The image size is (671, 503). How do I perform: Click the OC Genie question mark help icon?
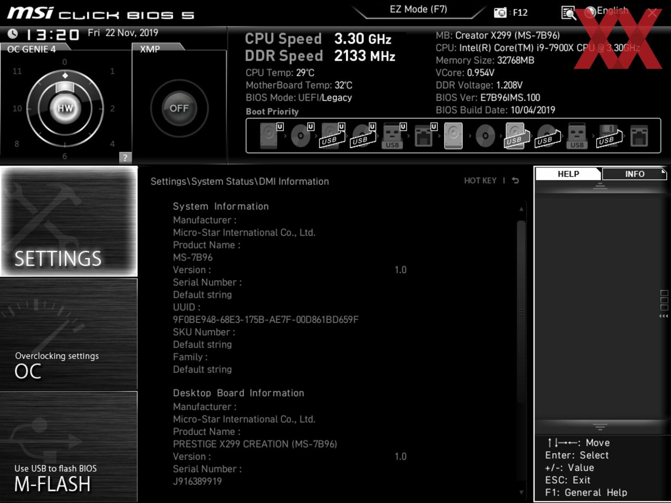125,157
